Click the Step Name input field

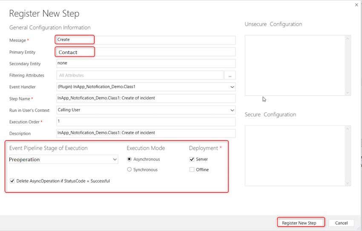point(146,98)
